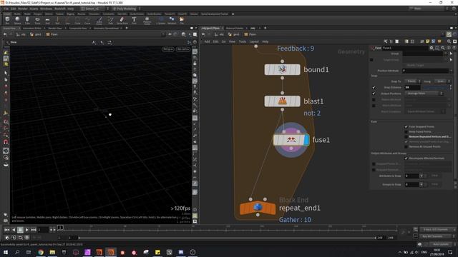Open the Group field dropdown arrow
The width and height of the screenshot is (458, 257).
click(x=446, y=54)
